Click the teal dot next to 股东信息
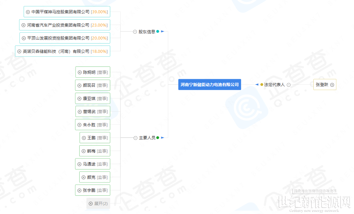Image resolution: width=354 pixels, height=214 pixels. (x=158, y=32)
